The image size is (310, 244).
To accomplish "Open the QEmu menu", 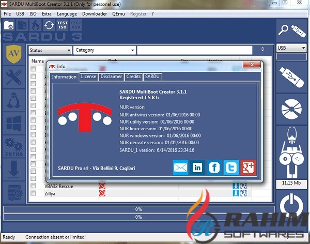I will tap(118, 14).
